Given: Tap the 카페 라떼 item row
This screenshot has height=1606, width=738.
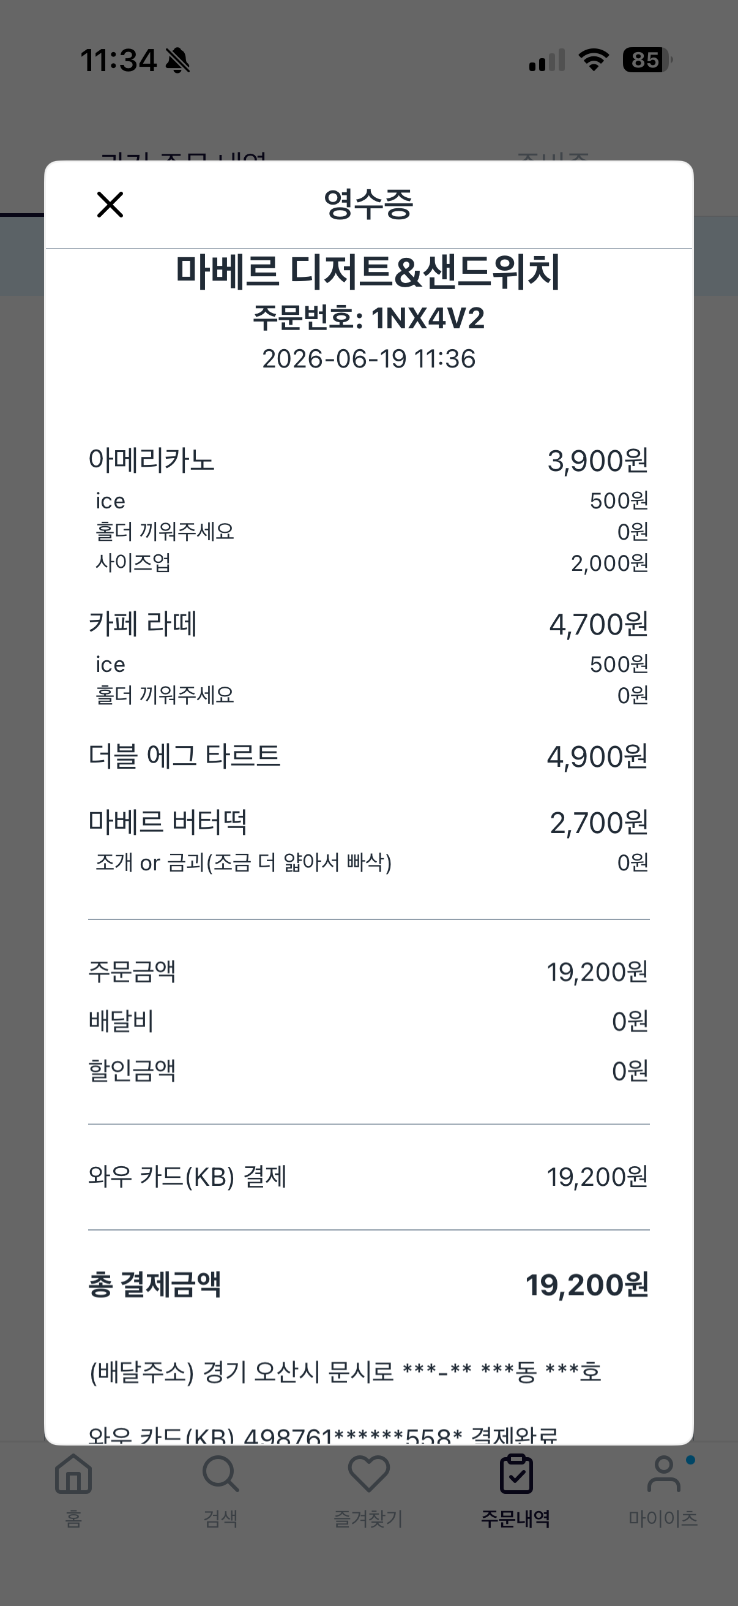Looking at the screenshot, I should click(368, 624).
